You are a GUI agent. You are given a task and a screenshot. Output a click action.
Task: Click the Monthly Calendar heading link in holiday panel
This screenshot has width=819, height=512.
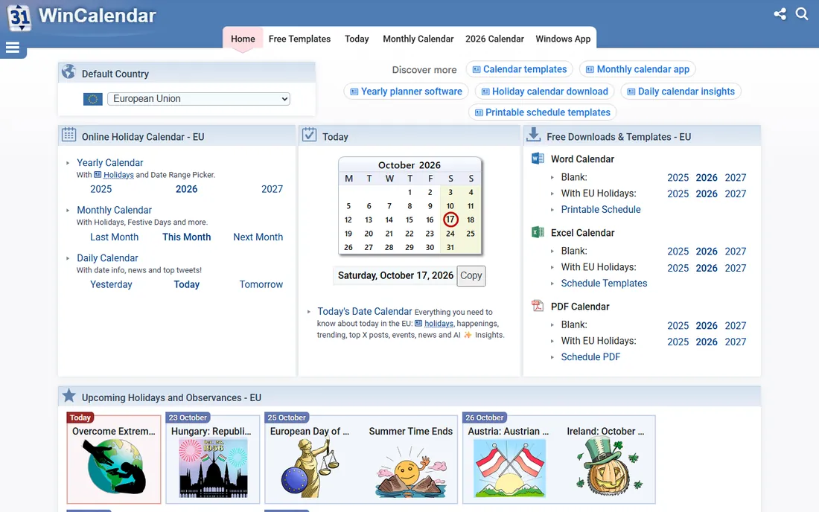pos(115,210)
